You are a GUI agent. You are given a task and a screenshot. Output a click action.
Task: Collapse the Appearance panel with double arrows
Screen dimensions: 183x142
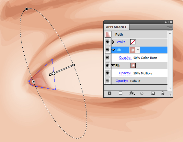point(166,22)
